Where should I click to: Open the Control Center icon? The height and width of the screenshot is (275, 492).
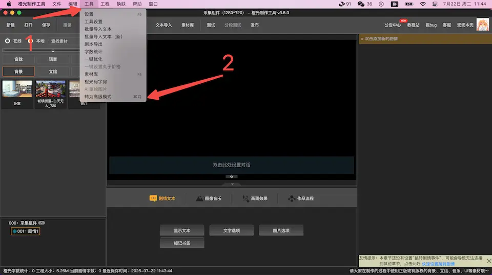435,4
